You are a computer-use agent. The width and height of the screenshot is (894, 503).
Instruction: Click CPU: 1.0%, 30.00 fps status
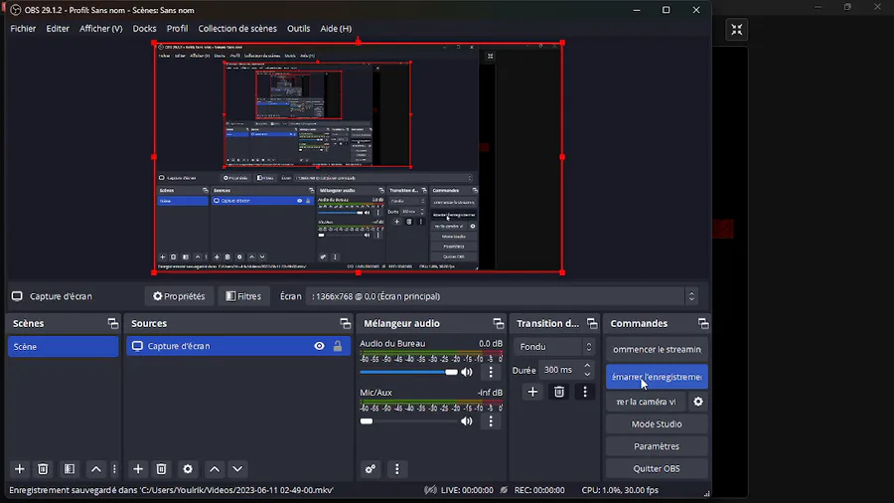click(620, 490)
